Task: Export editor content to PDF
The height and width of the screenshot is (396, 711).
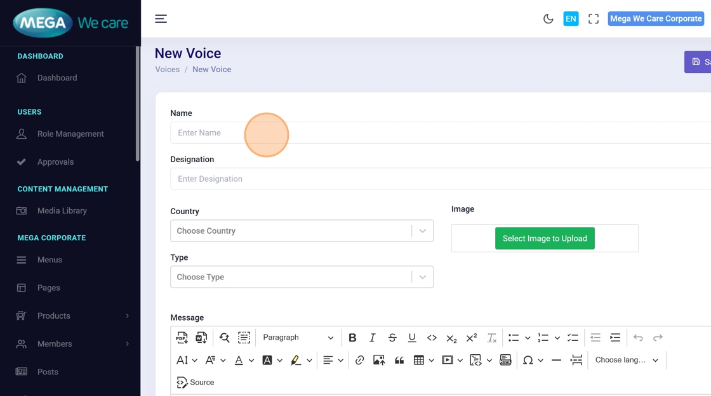Action: click(182, 338)
